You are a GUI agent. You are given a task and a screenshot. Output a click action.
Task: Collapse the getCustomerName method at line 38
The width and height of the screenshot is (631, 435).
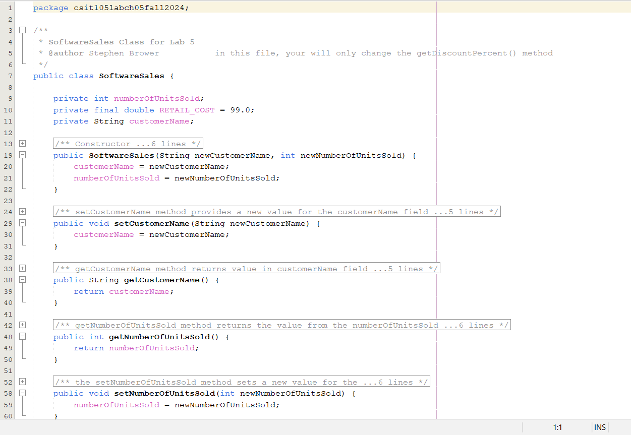tap(22, 280)
